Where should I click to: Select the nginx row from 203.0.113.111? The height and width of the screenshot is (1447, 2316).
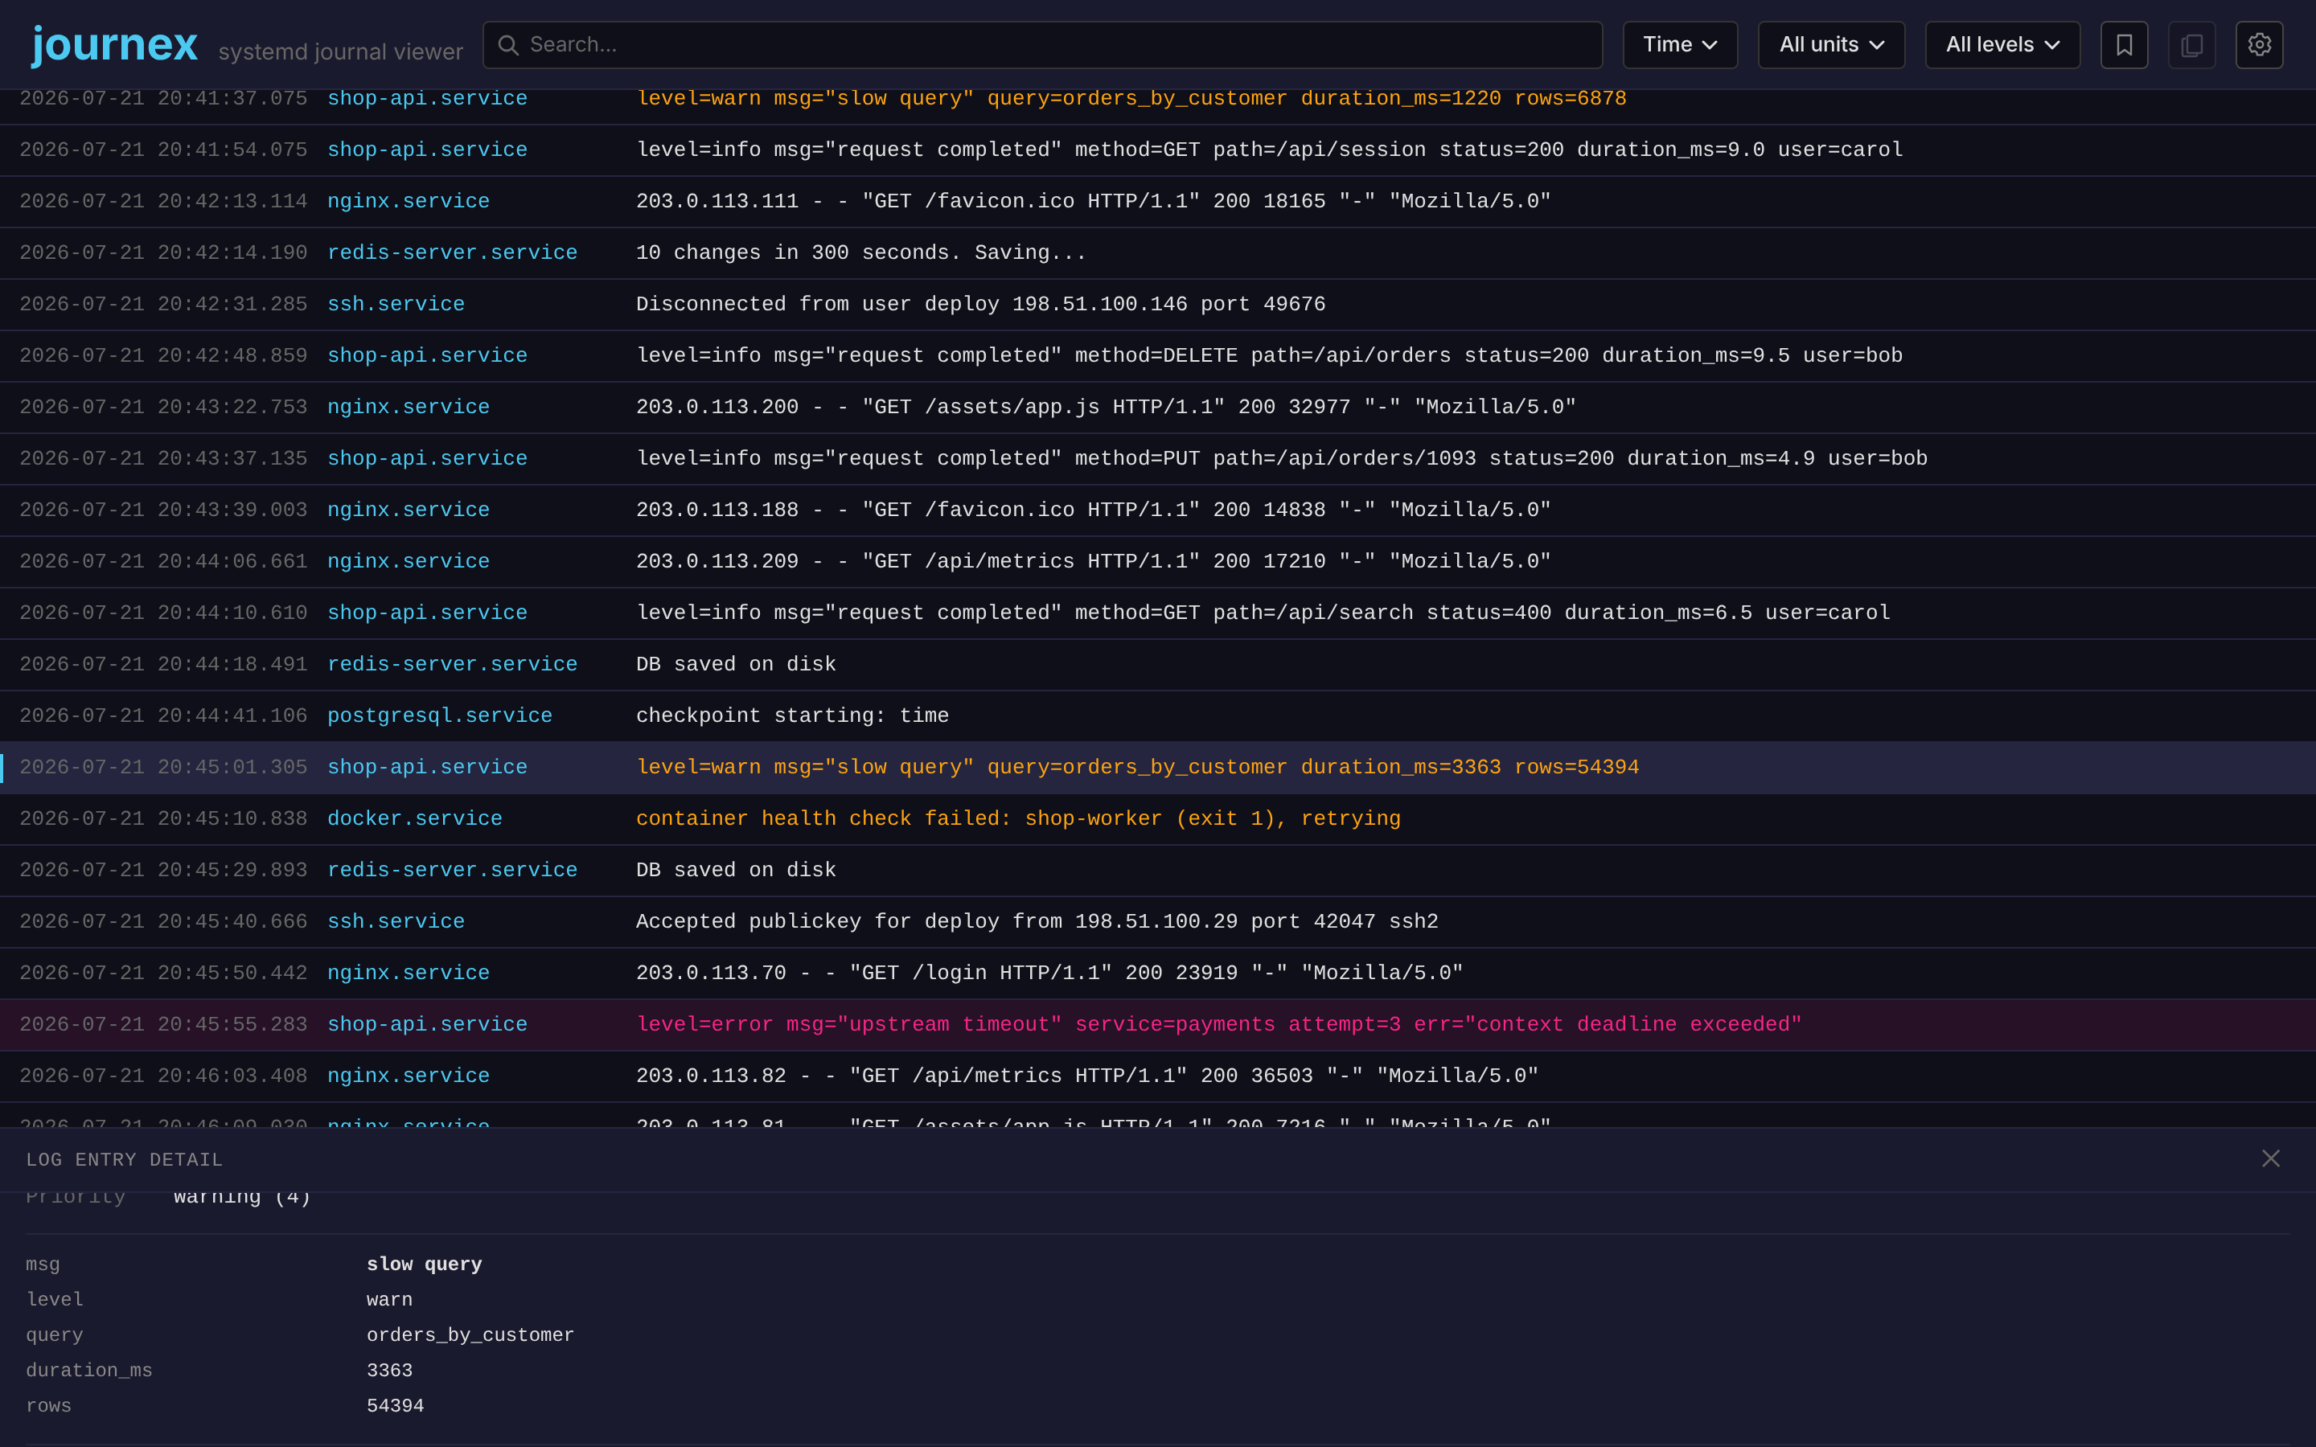point(1158,202)
